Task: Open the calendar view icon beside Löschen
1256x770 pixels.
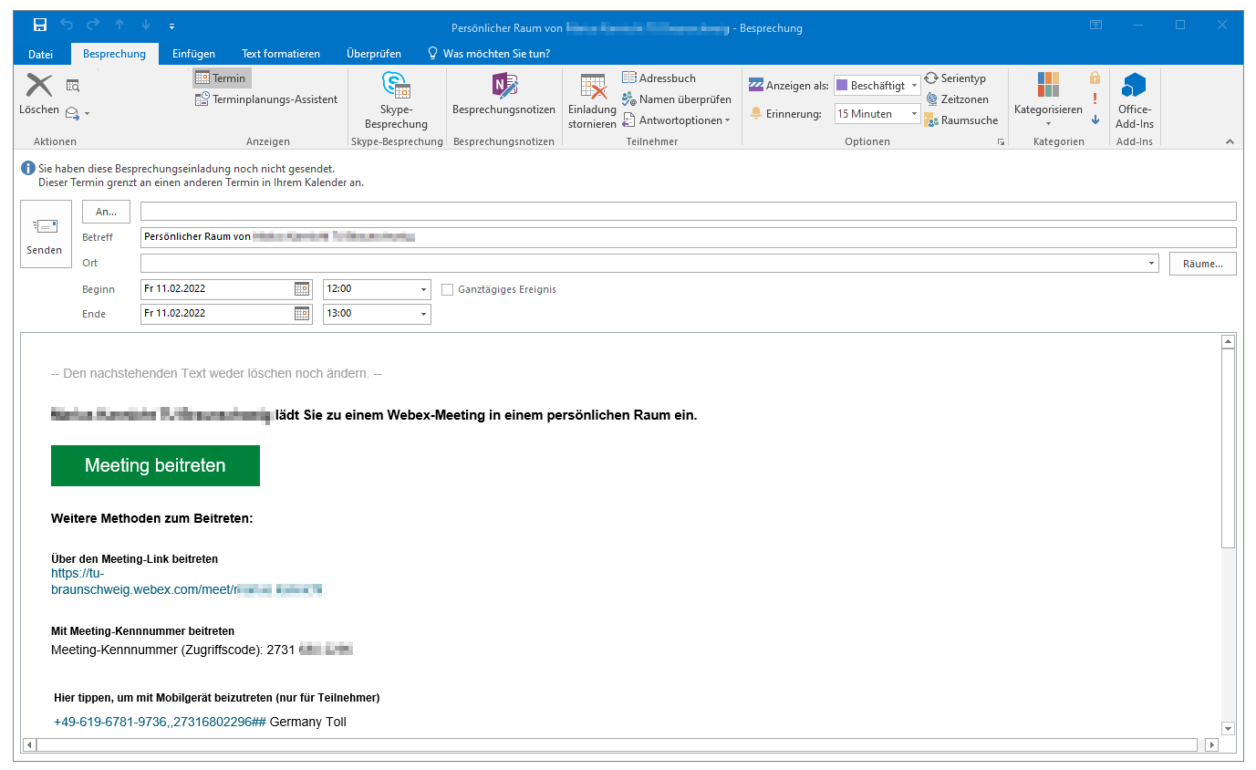Action: (73, 86)
